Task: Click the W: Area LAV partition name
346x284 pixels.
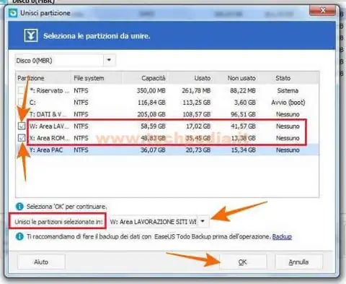Action: click(49, 126)
